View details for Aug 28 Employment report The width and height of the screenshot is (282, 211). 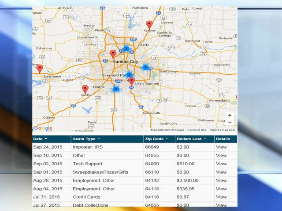point(221,181)
